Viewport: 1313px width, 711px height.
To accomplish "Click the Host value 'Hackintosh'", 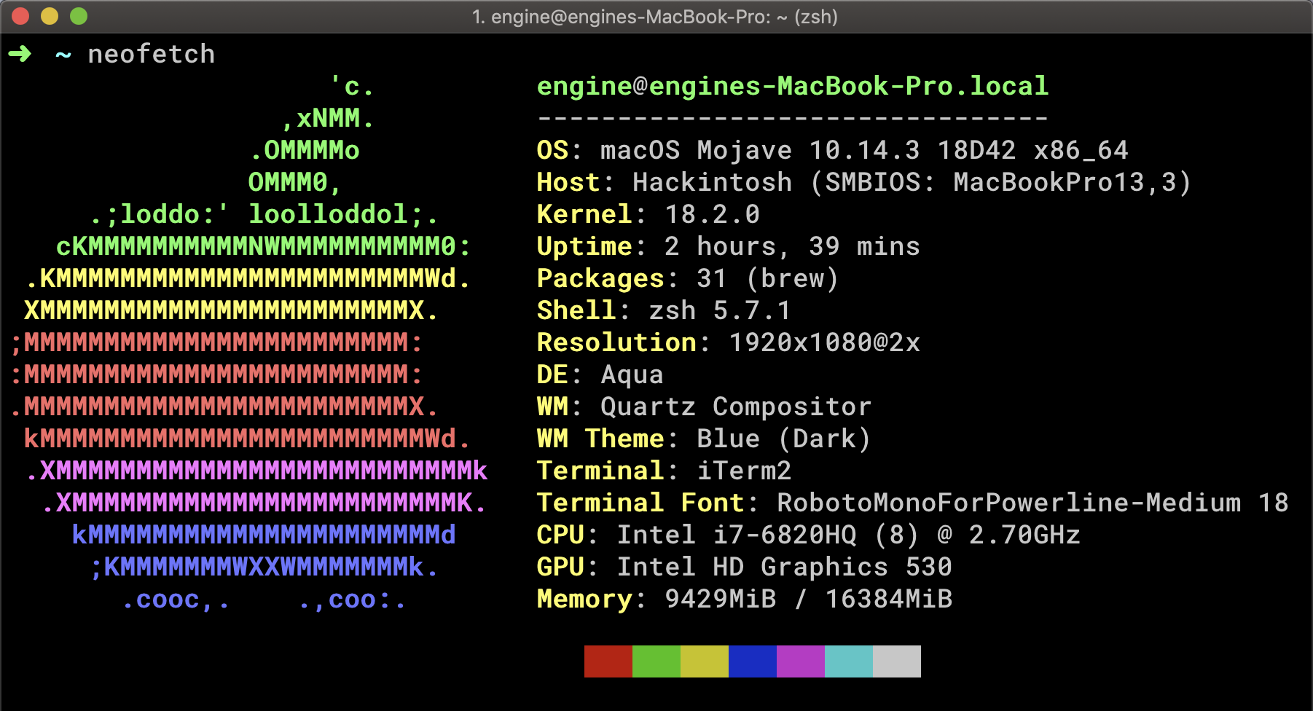I will [712, 182].
